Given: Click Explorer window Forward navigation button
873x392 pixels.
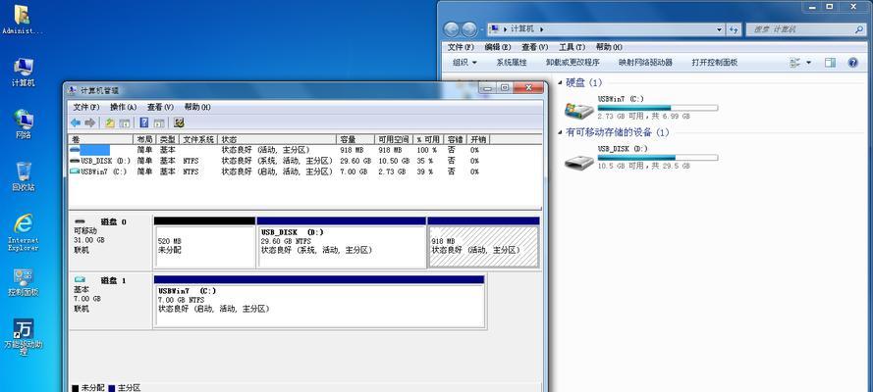Looking at the screenshot, I should [469, 29].
